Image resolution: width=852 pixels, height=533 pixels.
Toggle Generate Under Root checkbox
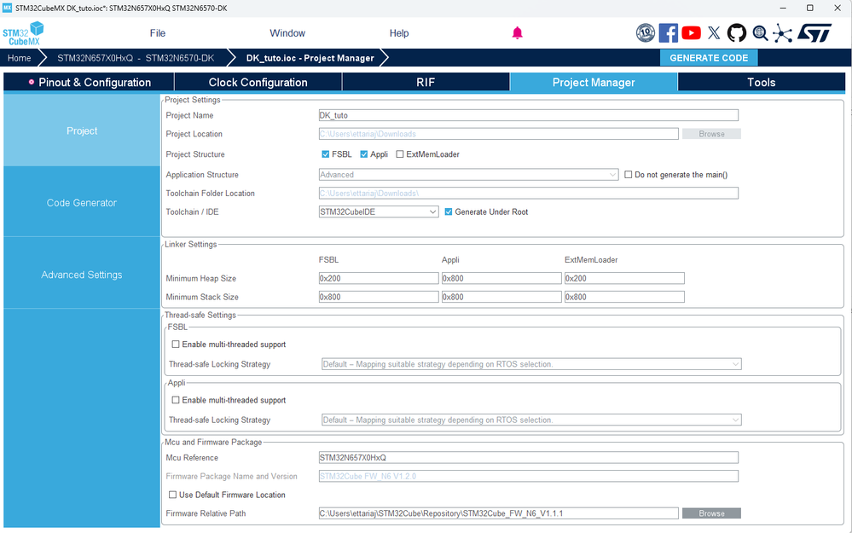(x=449, y=211)
